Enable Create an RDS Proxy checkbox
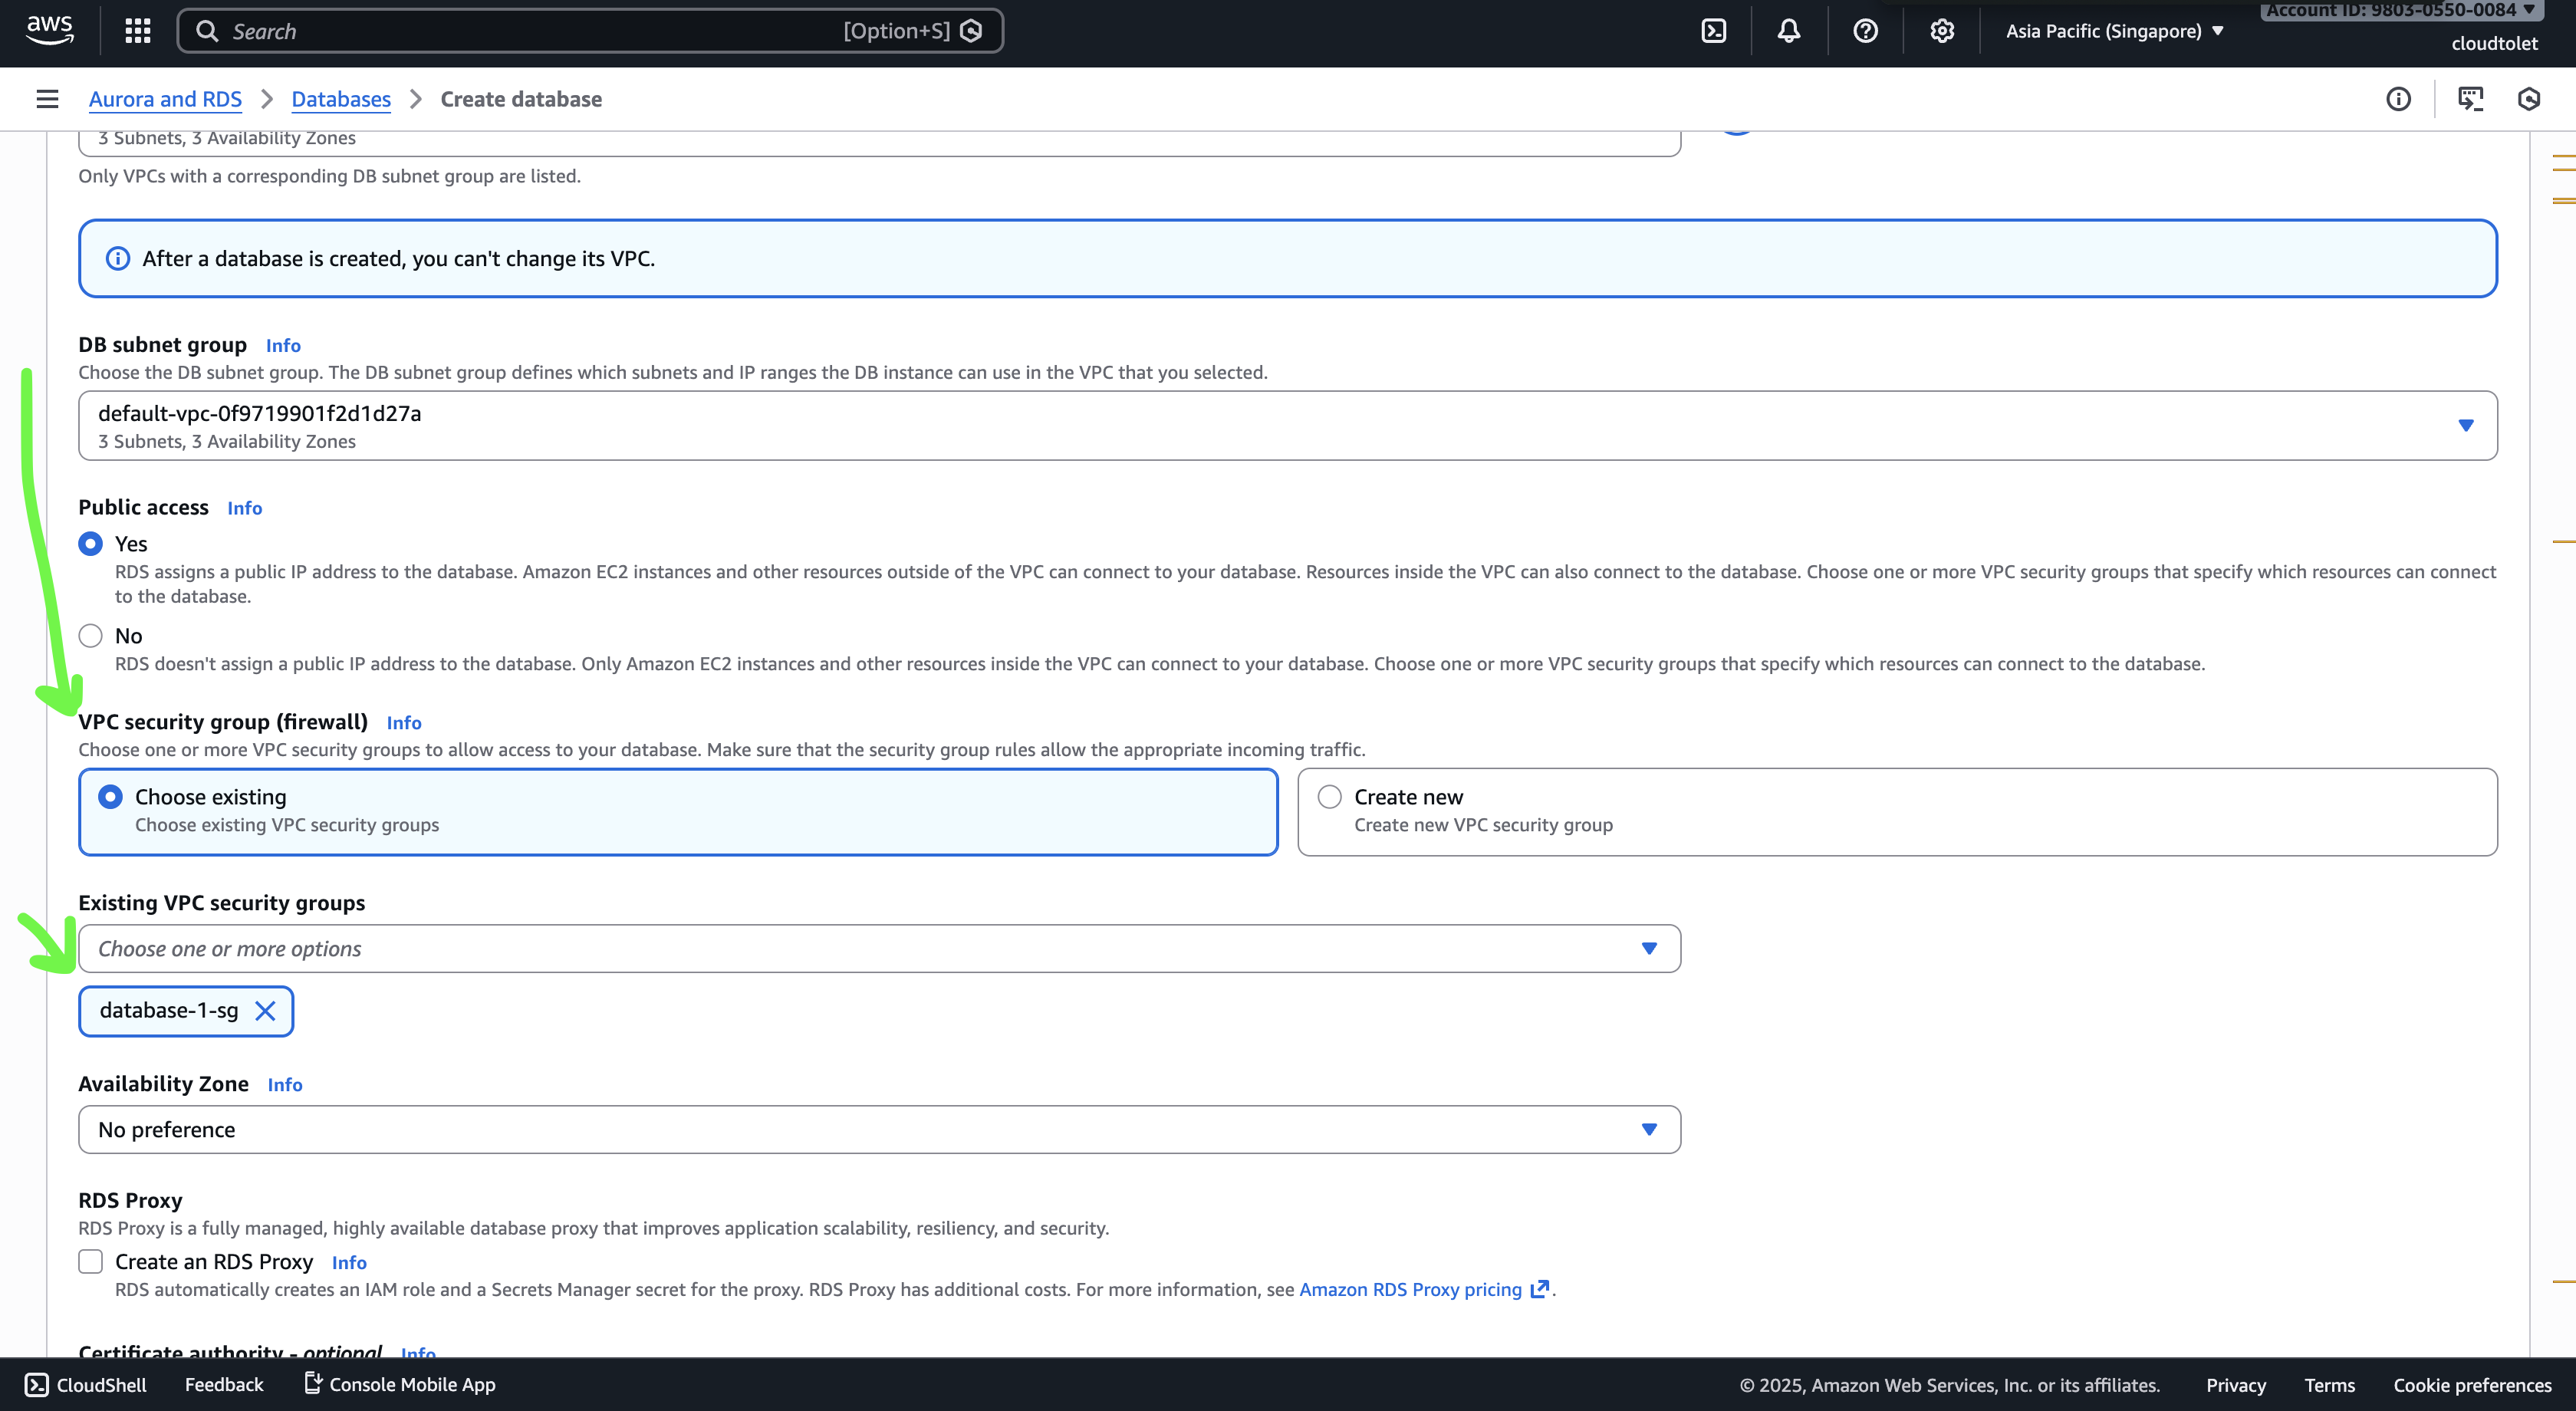Image resolution: width=2576 pixels, height=1411 pixels. [x=91, y=1262]
